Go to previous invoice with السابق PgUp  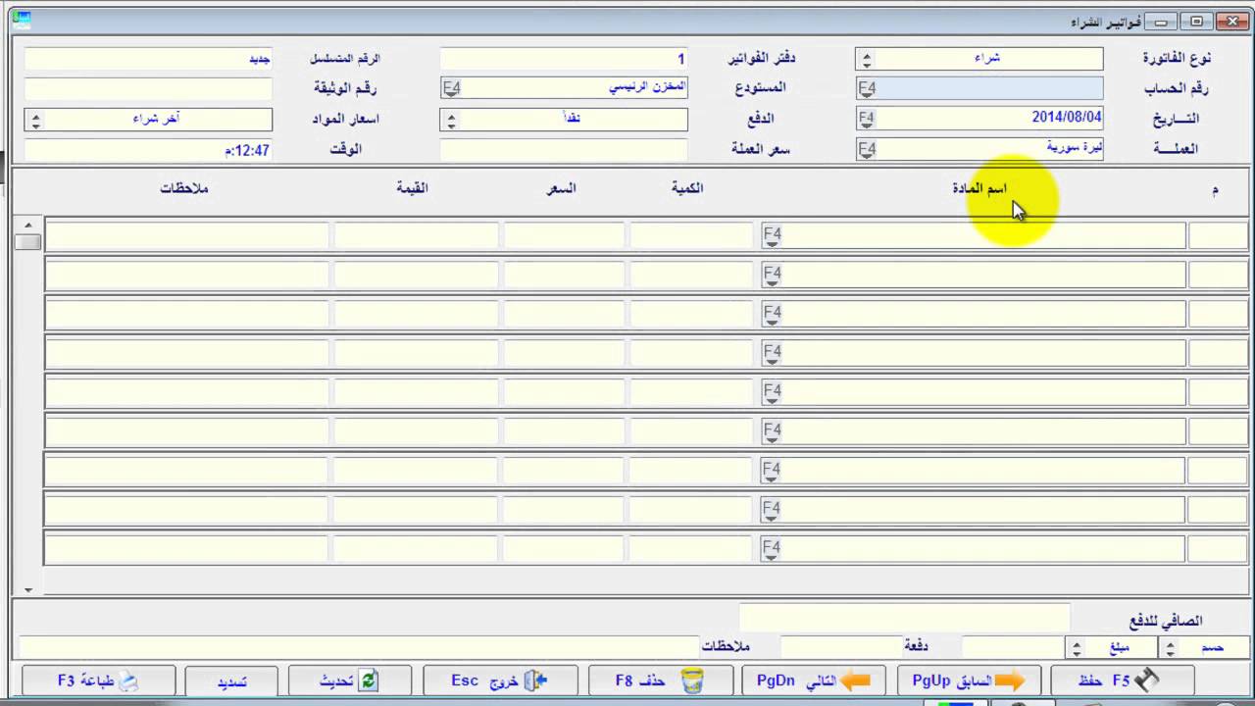point(968,681)
